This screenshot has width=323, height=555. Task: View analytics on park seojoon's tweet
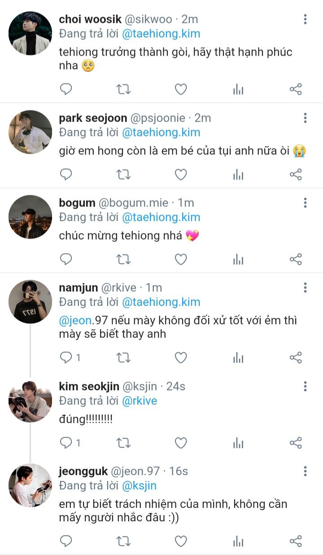click(x=238, y=174)
